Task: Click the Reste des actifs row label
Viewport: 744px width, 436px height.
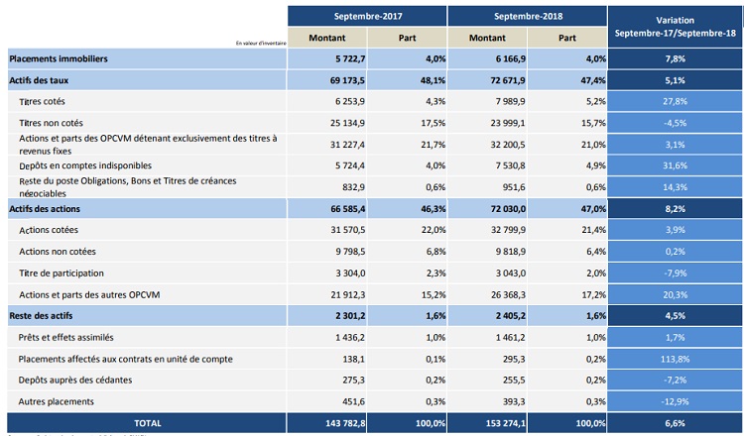Action: pyautogui.click(x=42, y=316)
